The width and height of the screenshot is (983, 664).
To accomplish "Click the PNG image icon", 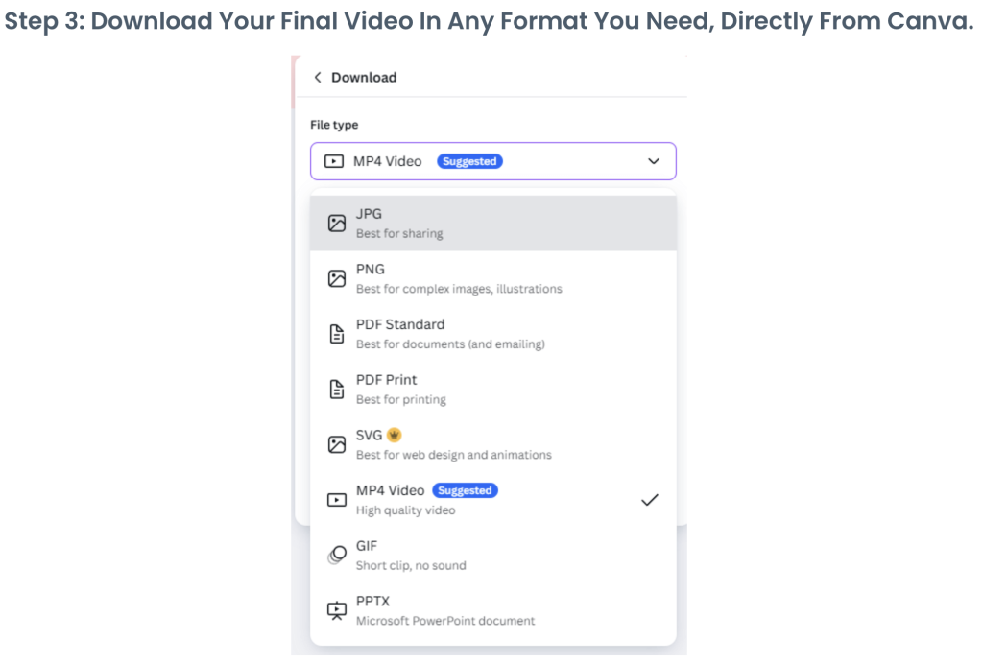I will click(x=336, y=279).
